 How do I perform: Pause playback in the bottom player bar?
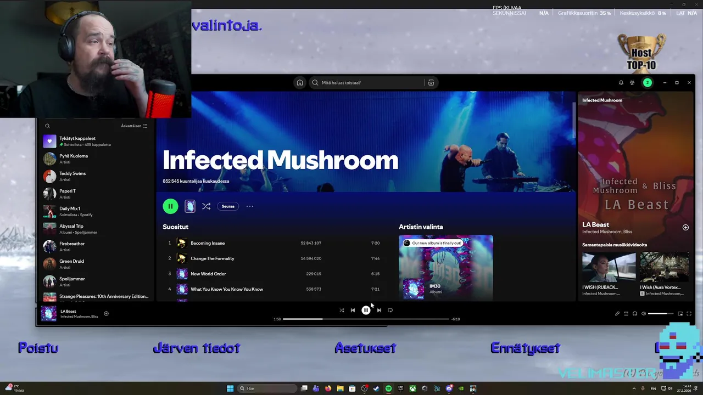point(366,311)
